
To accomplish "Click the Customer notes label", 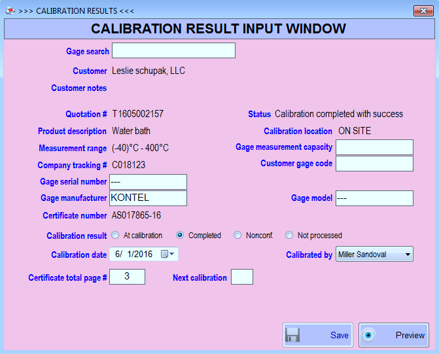I will click(x=79, y=88).
